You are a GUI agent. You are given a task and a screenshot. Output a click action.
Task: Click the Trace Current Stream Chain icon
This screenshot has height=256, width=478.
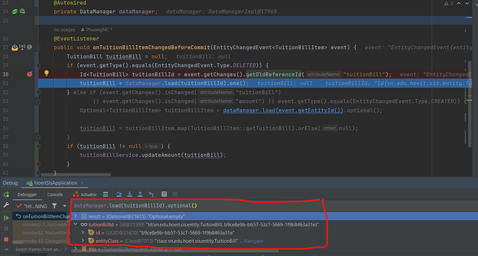point(175,194)
